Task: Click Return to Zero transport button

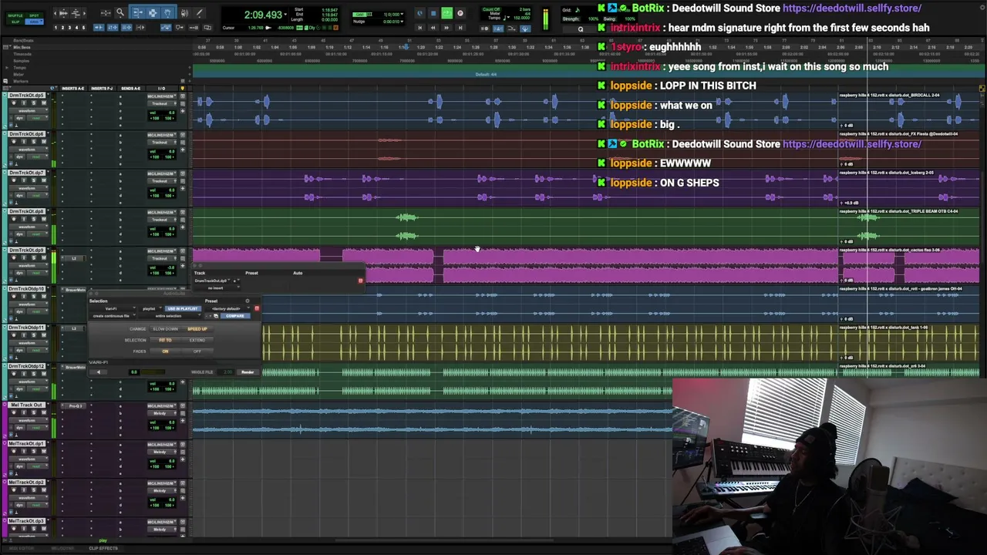Action: (x=419, y=28)
